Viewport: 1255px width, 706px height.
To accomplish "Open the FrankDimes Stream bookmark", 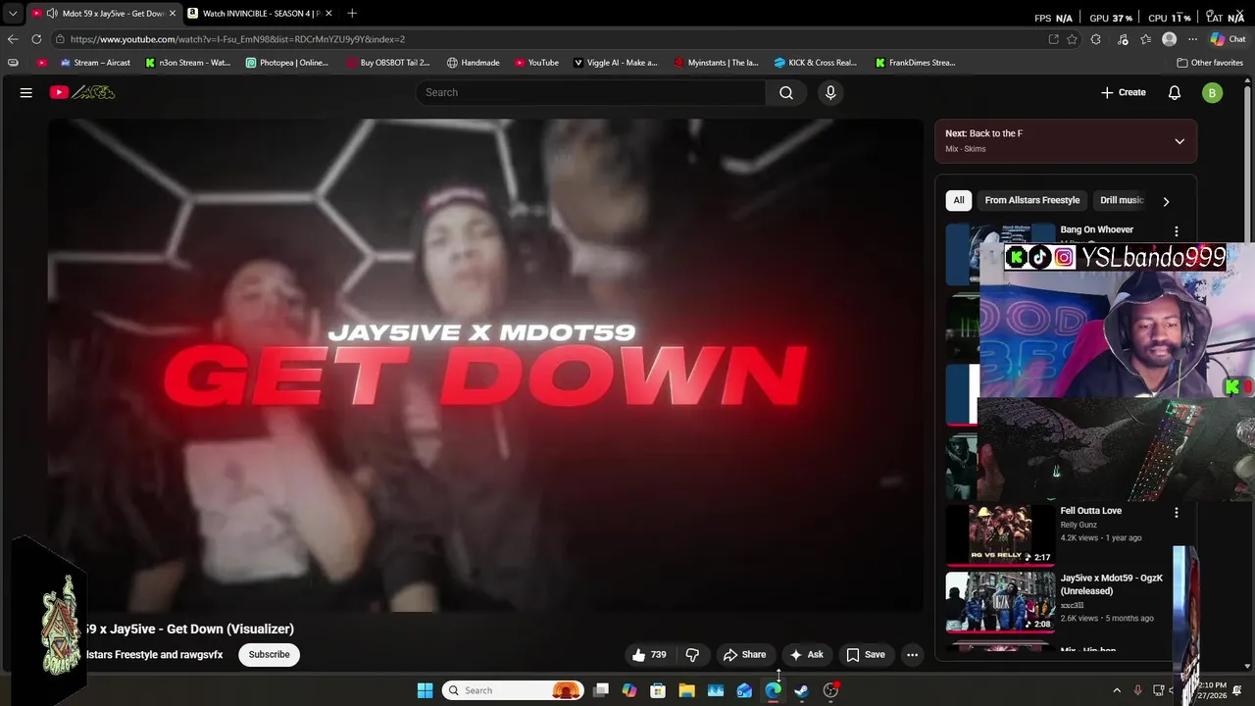I will (x=916, y=63).
